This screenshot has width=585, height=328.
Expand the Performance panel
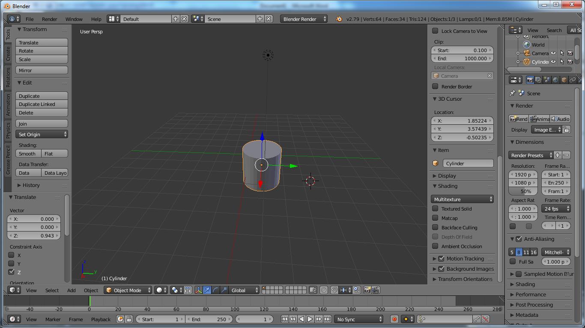click(530, 294)
